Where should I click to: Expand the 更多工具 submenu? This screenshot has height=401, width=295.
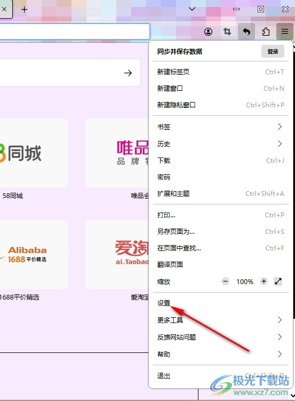pyautogui.click(x=221, y=320)
